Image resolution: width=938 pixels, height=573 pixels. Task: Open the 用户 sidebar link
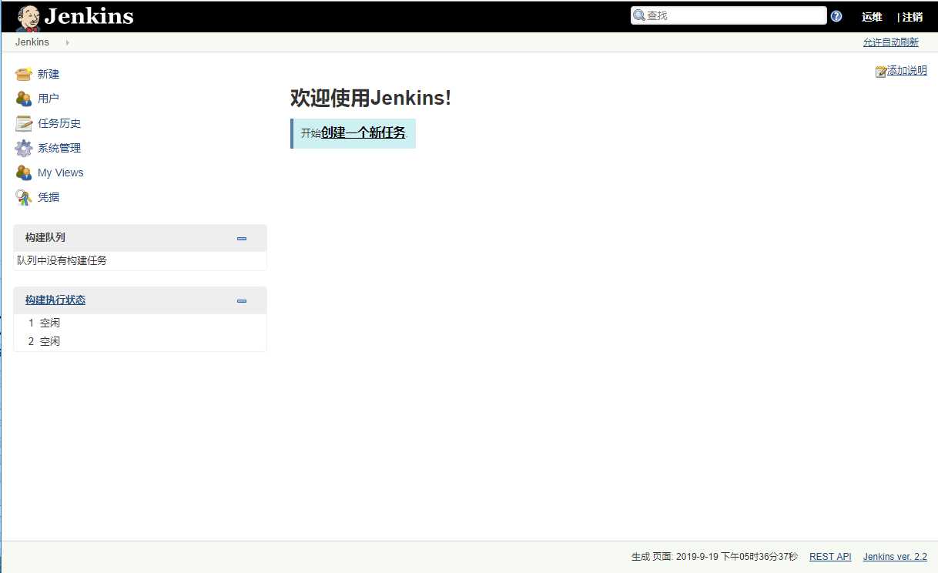pos(49,99)
